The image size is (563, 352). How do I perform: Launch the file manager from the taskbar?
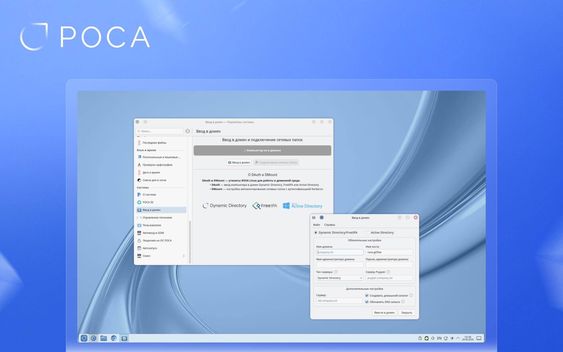(104, 338)
